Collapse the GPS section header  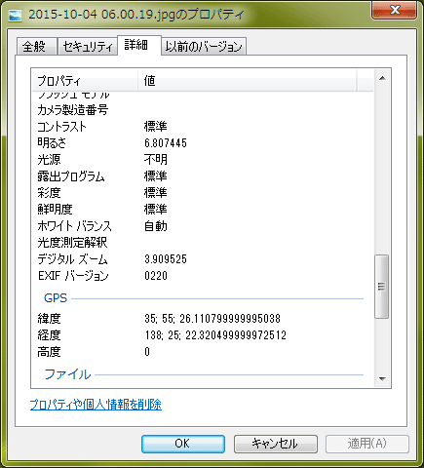56,298
